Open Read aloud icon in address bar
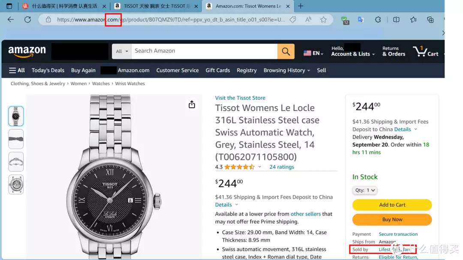463x260 pixels. (x=308, y=20)
